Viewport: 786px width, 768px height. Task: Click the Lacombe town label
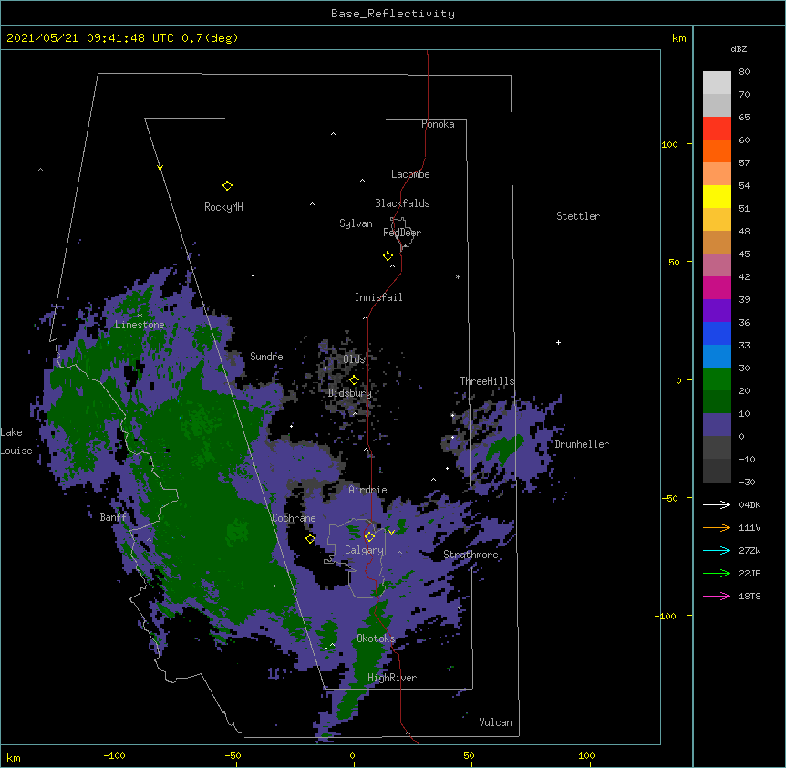click(410, 174)
